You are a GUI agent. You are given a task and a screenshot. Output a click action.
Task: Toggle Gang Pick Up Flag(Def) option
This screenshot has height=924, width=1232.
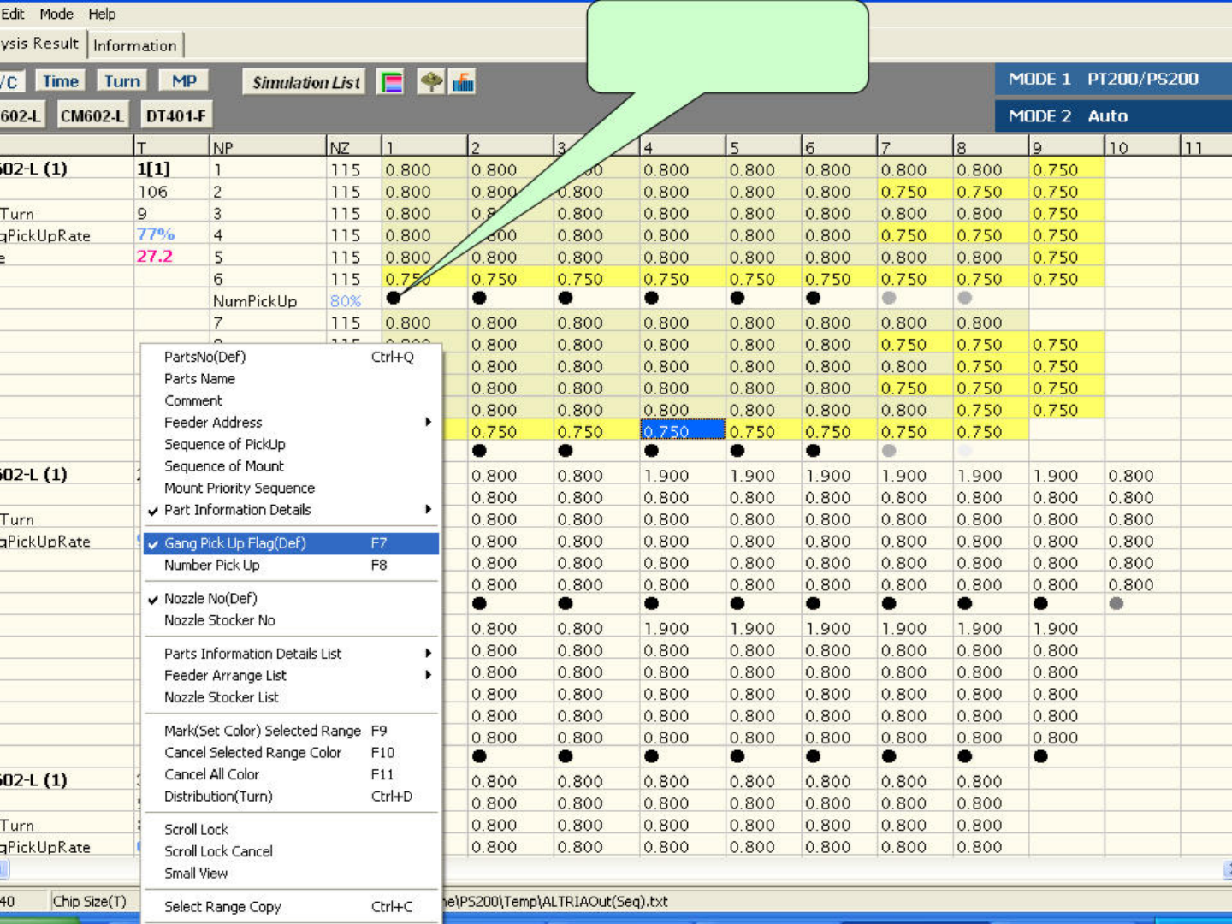(235, 543)
